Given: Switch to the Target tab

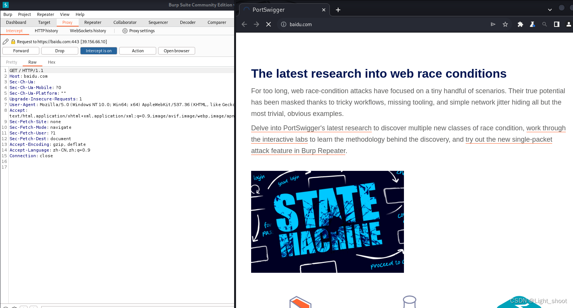Looking at the screenshot, I should point(44,22).
